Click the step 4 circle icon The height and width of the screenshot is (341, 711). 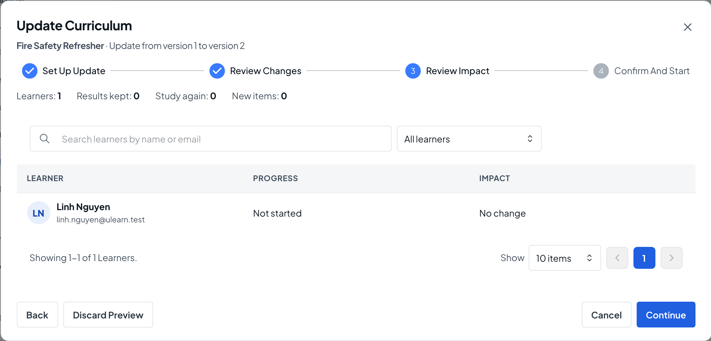tap(601, 71)
